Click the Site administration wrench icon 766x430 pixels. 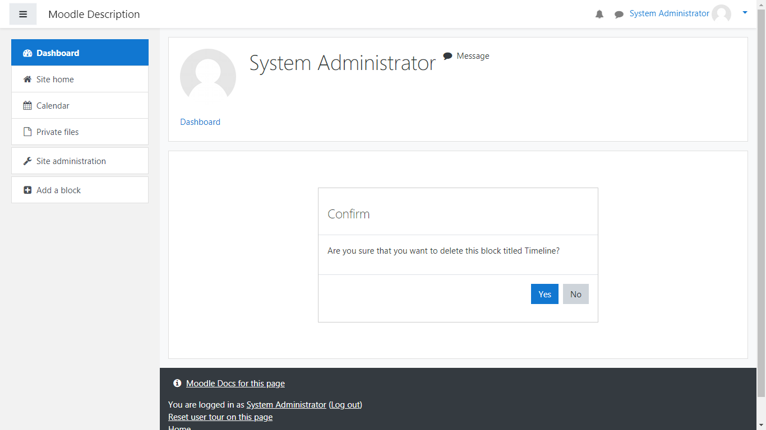coord(27,161)
